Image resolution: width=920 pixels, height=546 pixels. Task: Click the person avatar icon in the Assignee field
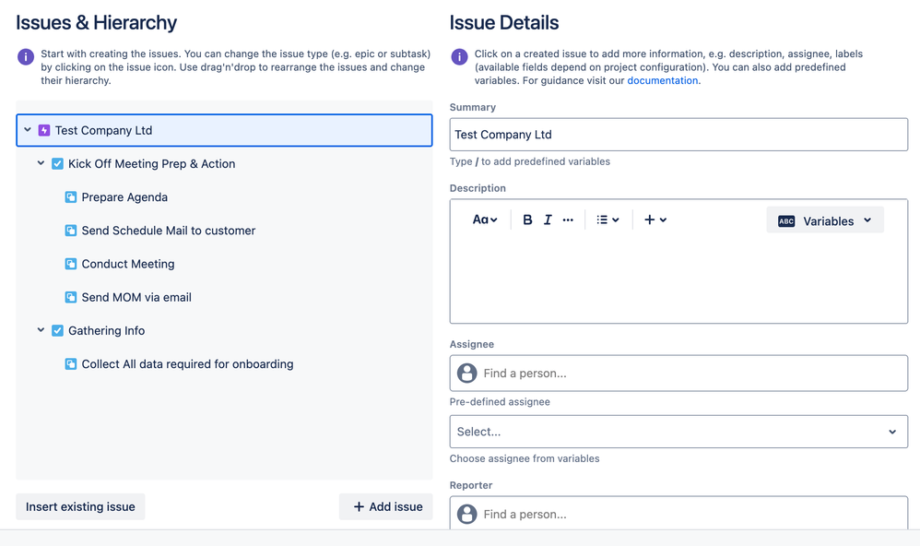(466, 373)
